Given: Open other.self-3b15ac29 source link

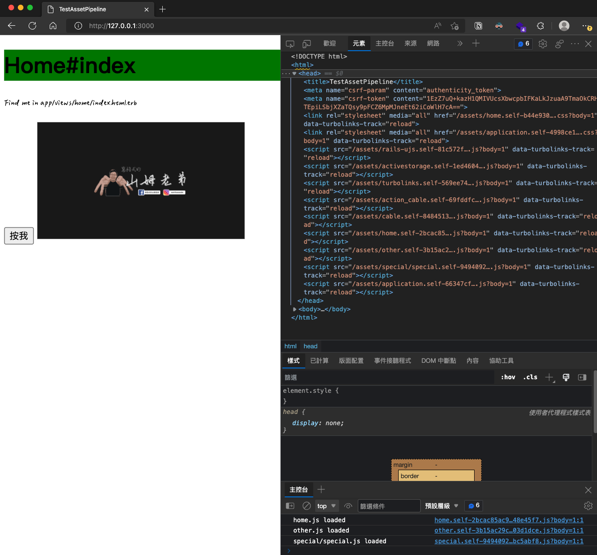Looking at the screenshot, I should 509,530.
